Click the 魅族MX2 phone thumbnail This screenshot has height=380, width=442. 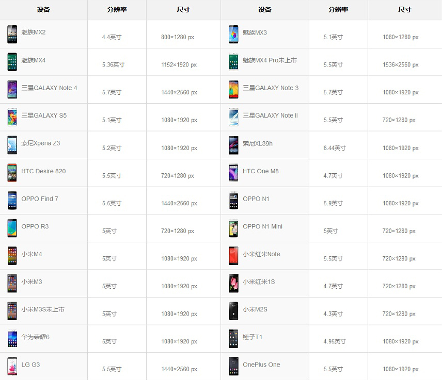[x=12, y=34]
